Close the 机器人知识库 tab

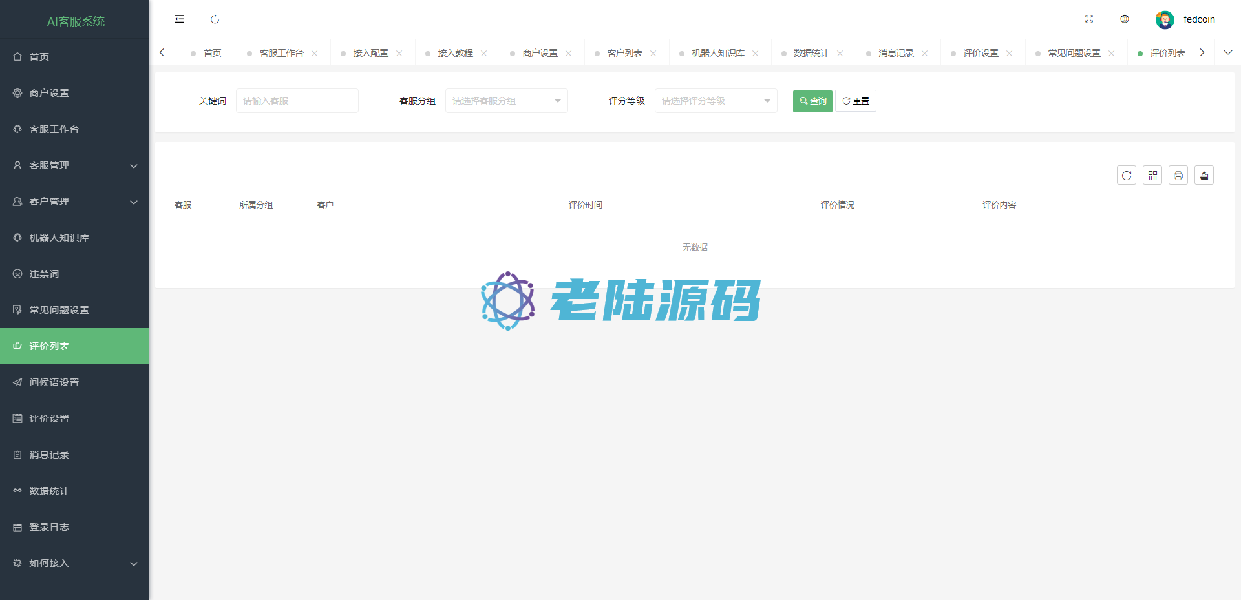coord(756,54)
